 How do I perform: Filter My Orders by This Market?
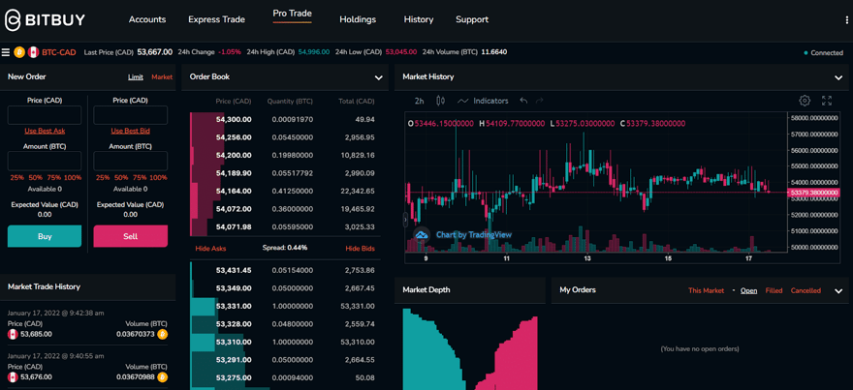click(x=706, y=290)
